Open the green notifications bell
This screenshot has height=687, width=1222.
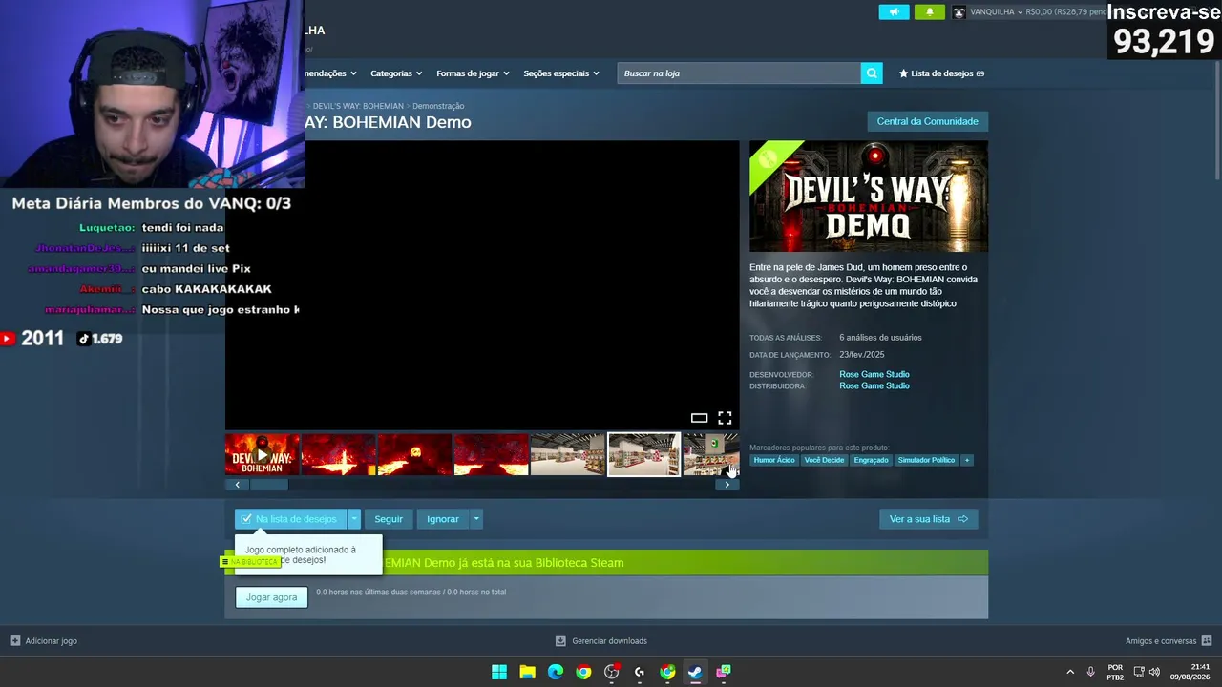tap(930, 12)
